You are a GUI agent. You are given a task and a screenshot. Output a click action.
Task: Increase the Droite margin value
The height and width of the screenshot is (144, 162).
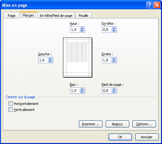pos(114,59)
